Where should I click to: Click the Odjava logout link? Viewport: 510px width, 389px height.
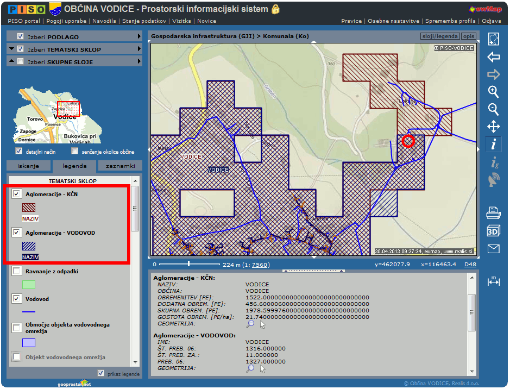click(492, 21)
